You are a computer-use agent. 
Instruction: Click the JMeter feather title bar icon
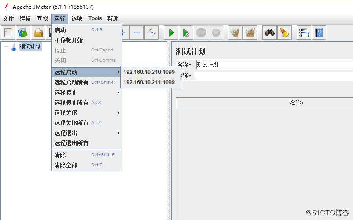point(7,7)
